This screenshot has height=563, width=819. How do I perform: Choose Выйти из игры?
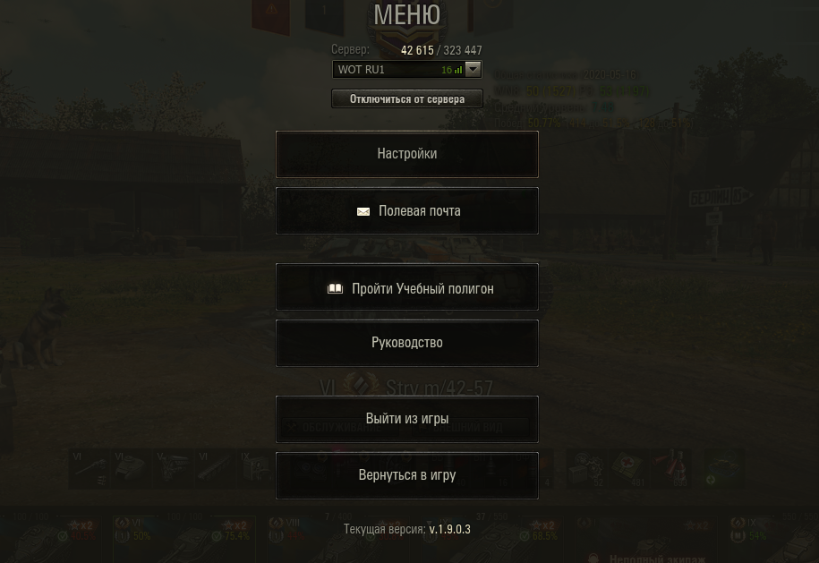pyautogui.click(x=407, y=419)
